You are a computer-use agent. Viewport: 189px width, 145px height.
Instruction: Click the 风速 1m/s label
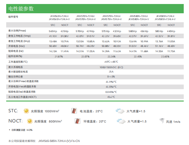pos(173,122)
